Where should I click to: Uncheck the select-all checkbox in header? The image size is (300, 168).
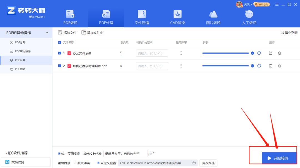tap(59, 42)
